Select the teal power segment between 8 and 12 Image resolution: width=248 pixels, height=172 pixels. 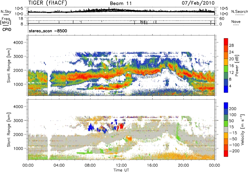[x=226, y=76]
